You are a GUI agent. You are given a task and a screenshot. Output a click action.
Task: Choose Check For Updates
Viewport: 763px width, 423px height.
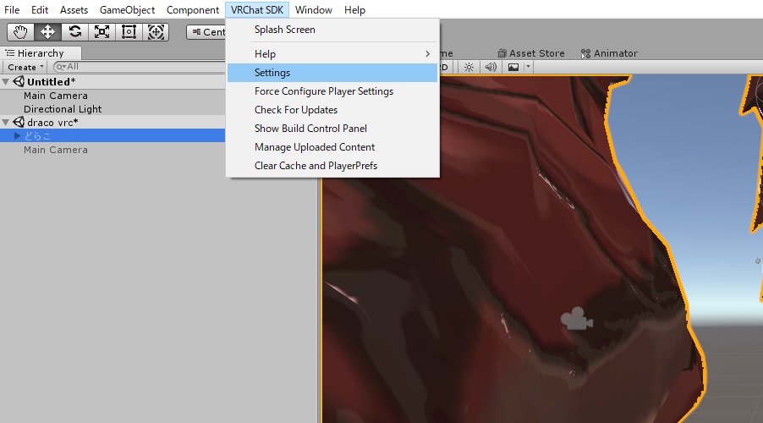pos(332,109)
